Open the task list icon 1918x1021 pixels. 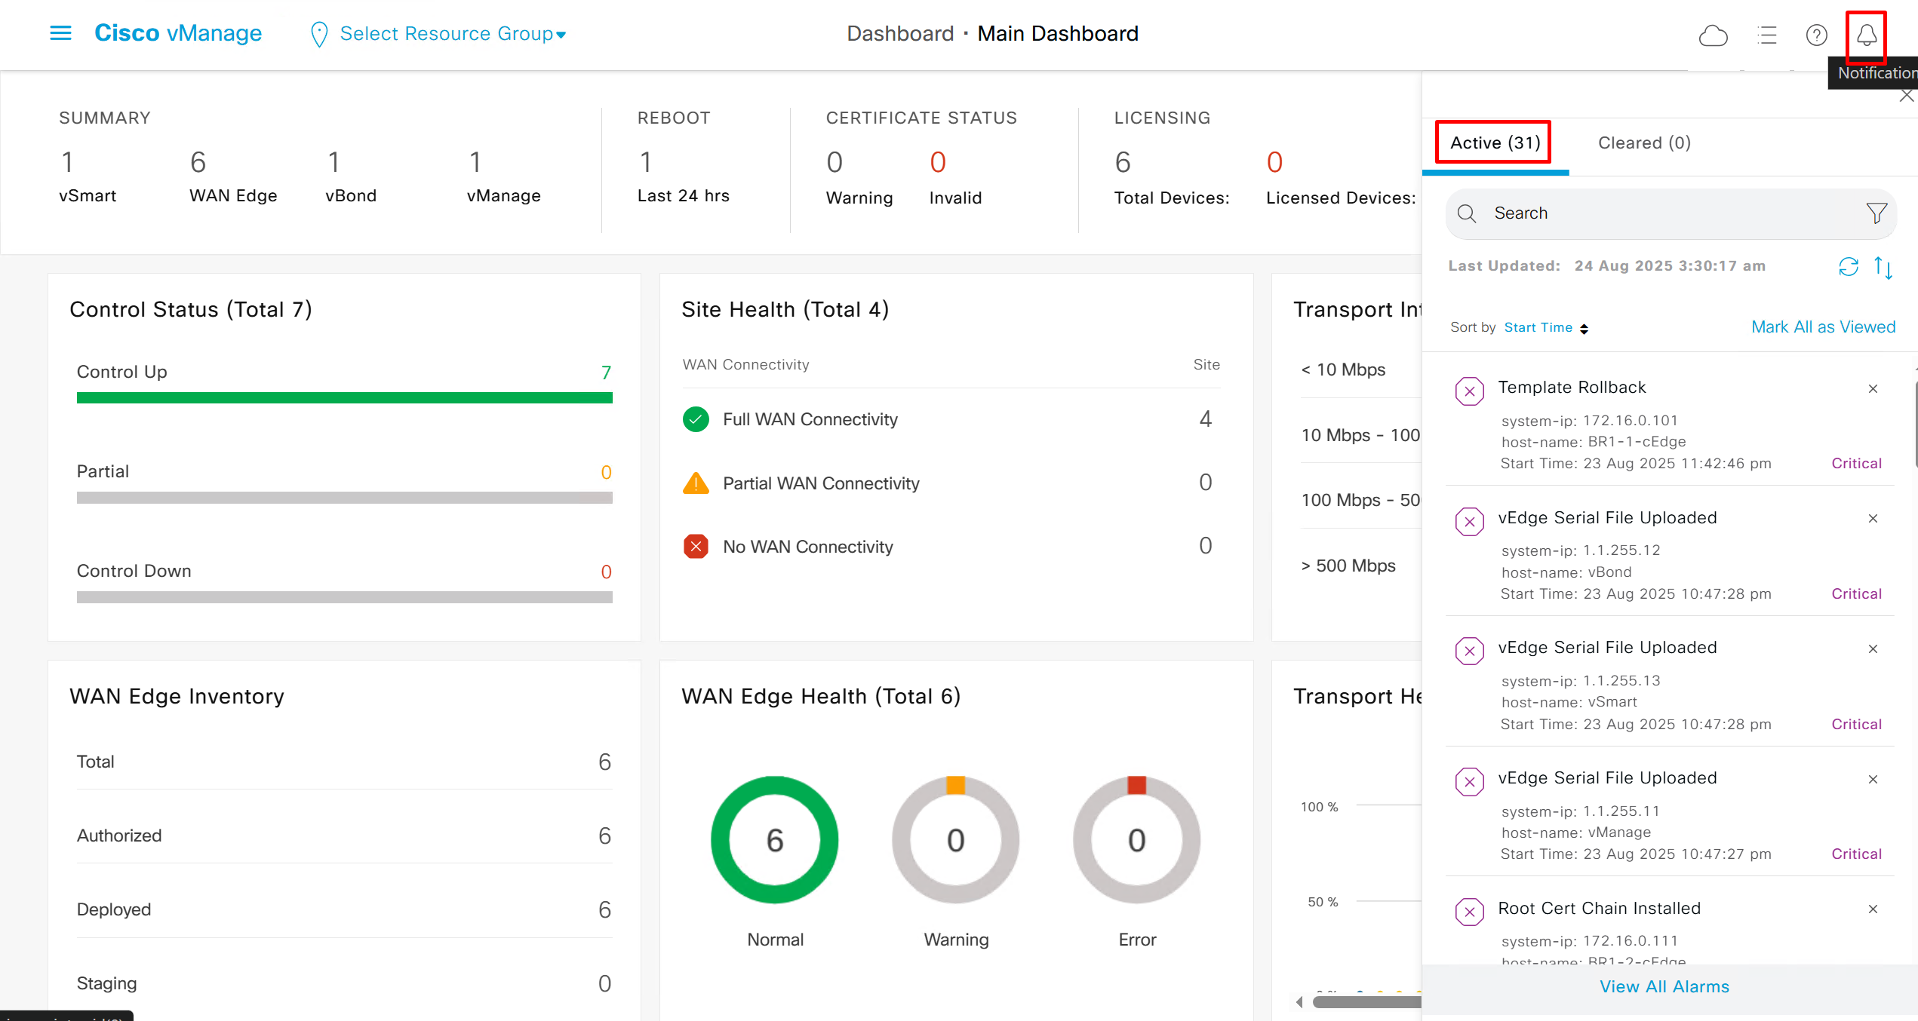point(1767,35)
